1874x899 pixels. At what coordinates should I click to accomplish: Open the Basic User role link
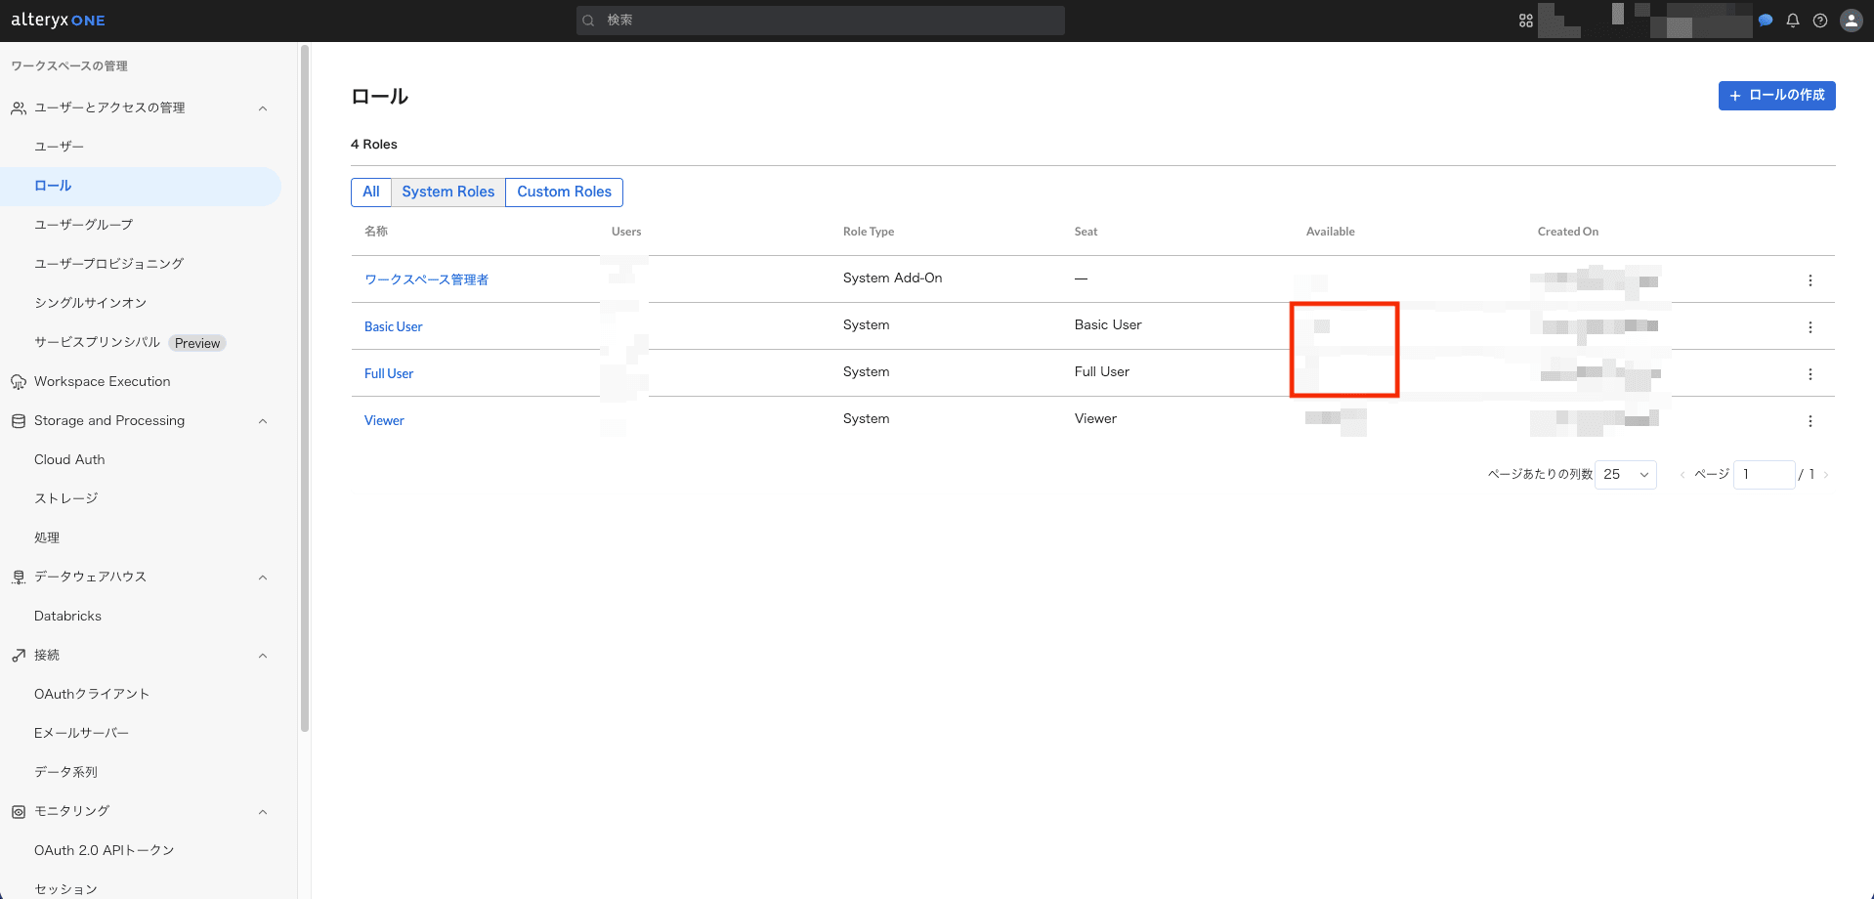point(394,327)
